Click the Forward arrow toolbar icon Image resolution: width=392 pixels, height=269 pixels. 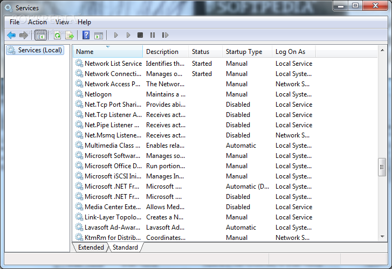pyautogui.click(x=24, y=35)
